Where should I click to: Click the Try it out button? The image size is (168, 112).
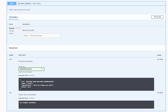[x=157, y=17]
